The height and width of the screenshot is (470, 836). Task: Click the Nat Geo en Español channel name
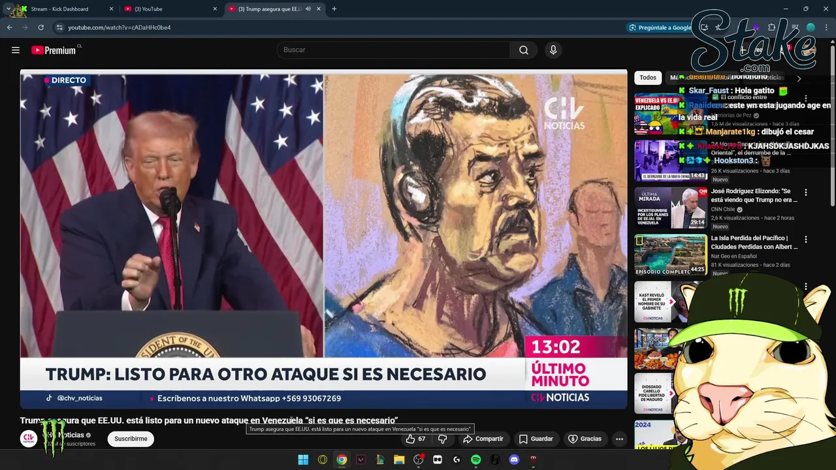click(x=733, y=257)
